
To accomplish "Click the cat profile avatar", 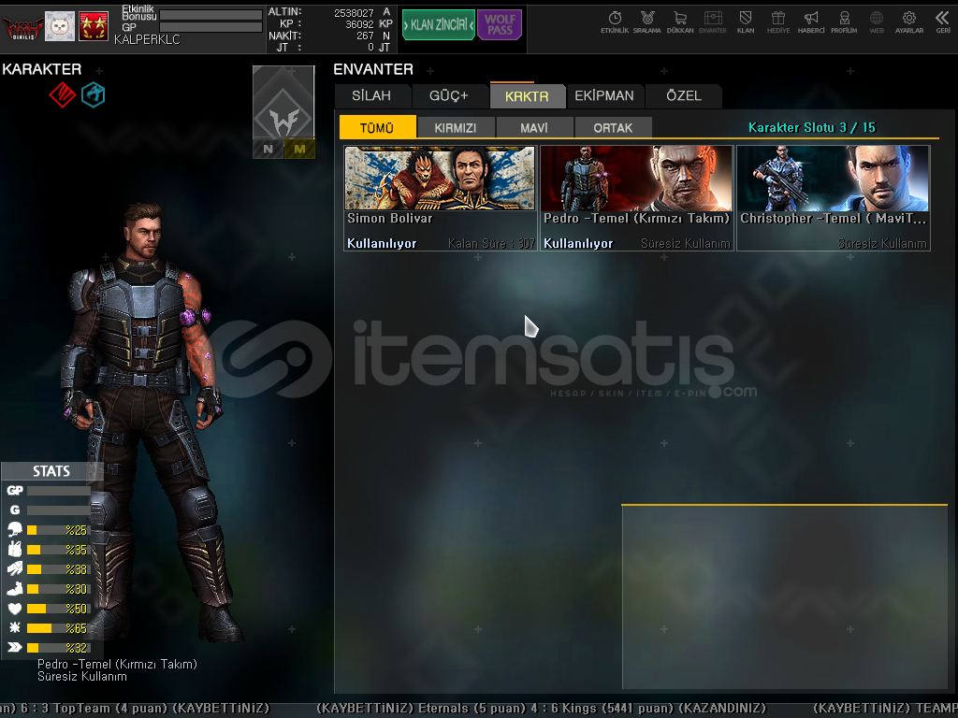I will click(60, 26).
